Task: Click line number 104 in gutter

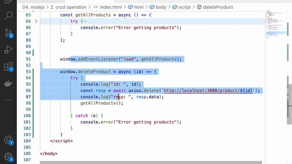Action: click(x=27, y=141)
